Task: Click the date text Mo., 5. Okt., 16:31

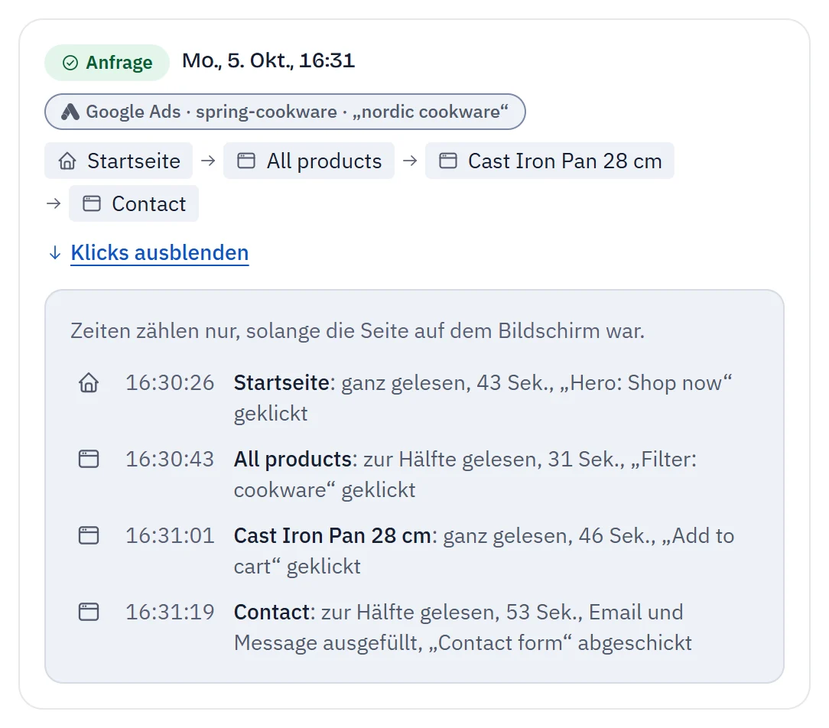Action: pos(268,61)
